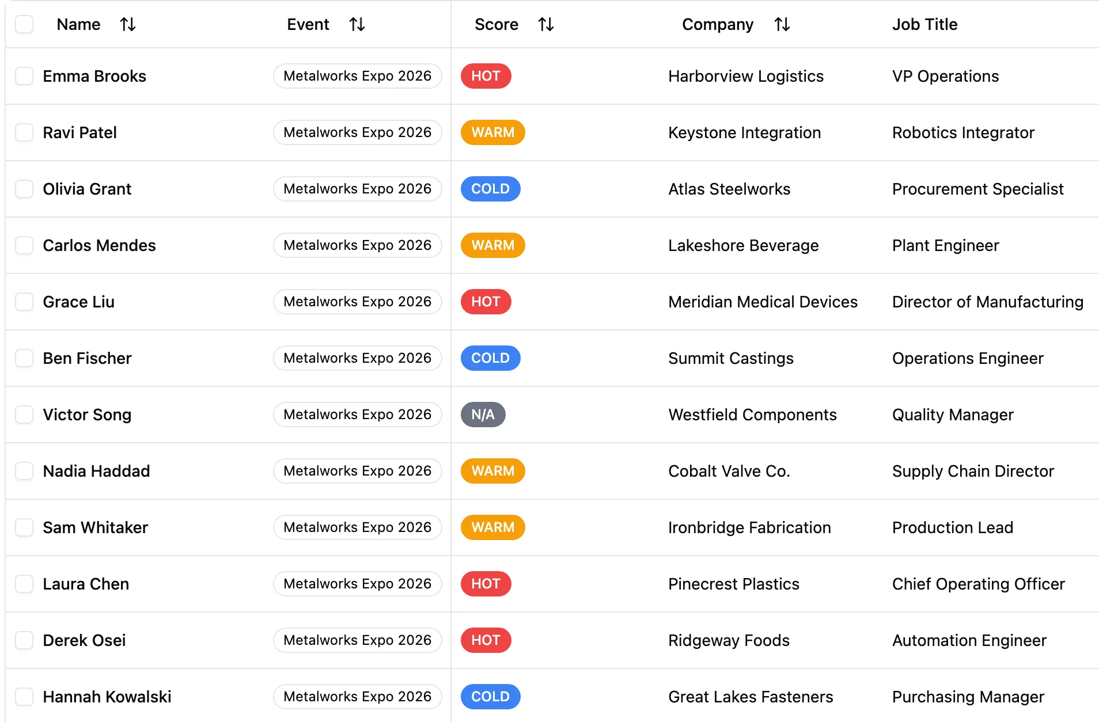This screenshot has height=722, width=1099.
Task: Click Olivia Grant's COLD score badge
Action: (490, 189)
